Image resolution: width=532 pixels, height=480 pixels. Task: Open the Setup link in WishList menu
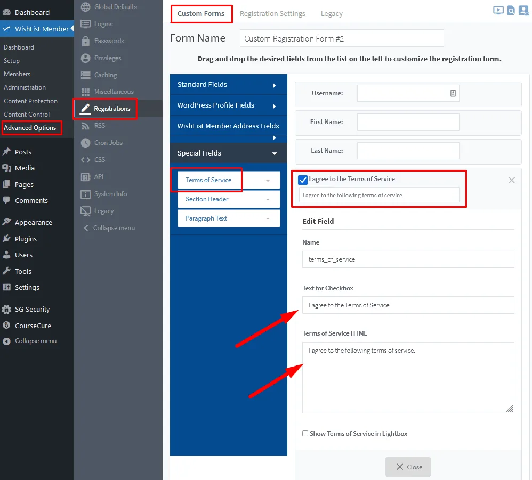tap(12, 61)
